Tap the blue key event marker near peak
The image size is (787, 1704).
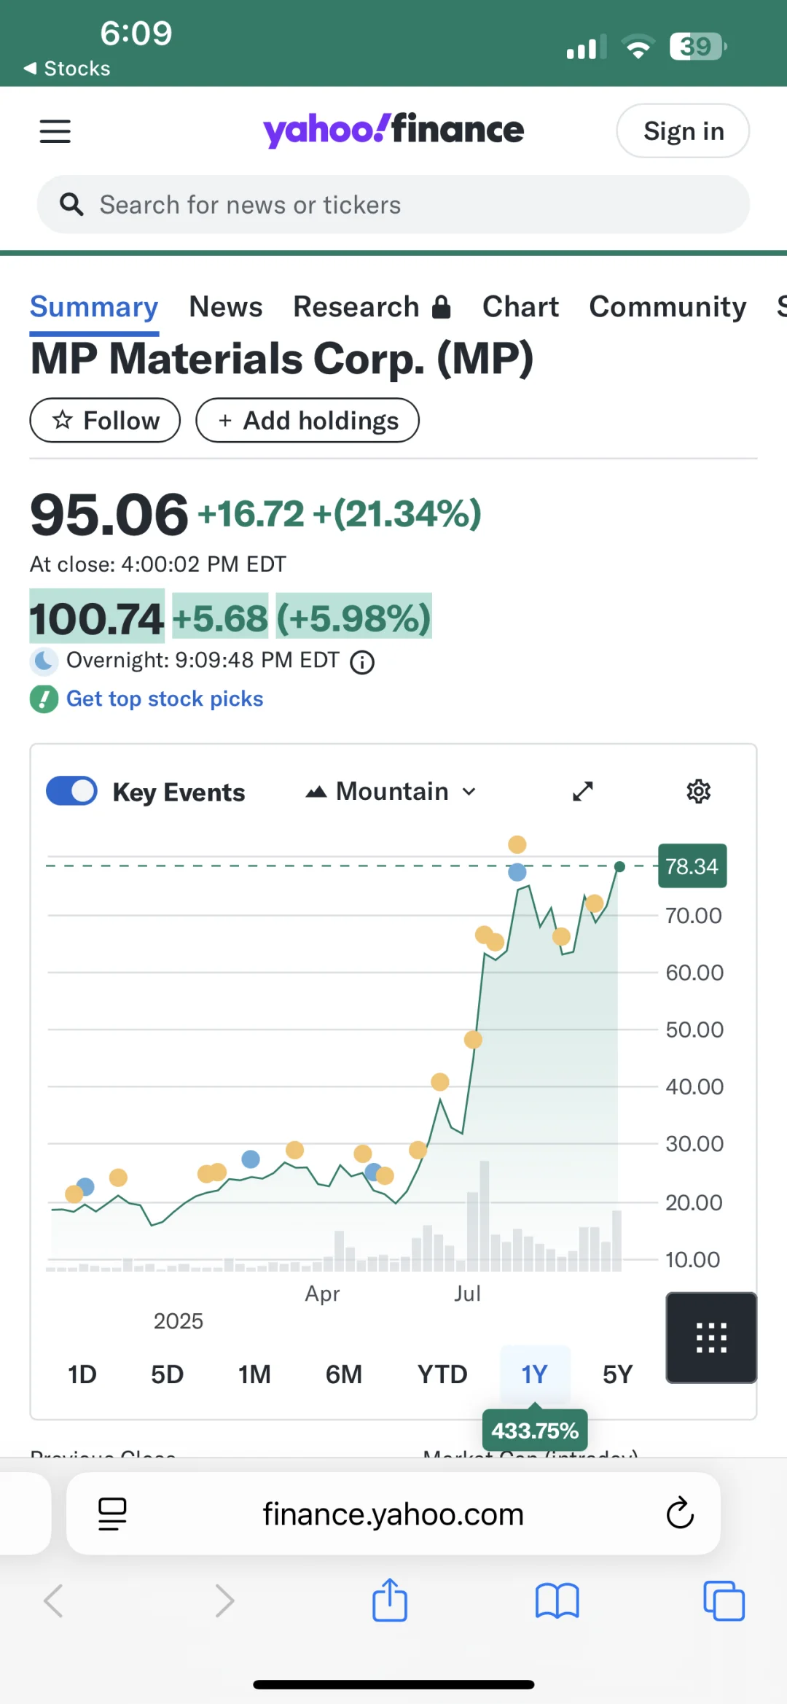517,871
